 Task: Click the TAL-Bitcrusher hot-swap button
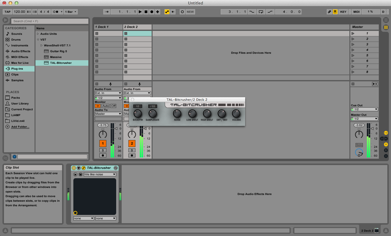tap(116, 168)
